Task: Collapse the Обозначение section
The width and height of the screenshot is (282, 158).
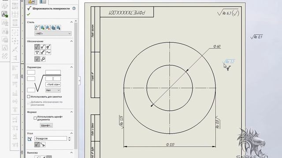Action: [x=71, y=41]
